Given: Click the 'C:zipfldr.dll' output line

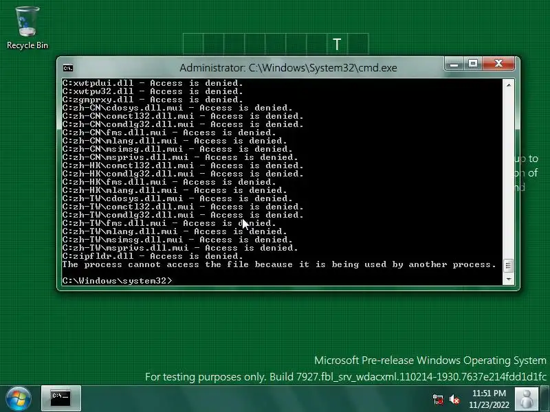Looking at the screenshot, I should point(153,256).
